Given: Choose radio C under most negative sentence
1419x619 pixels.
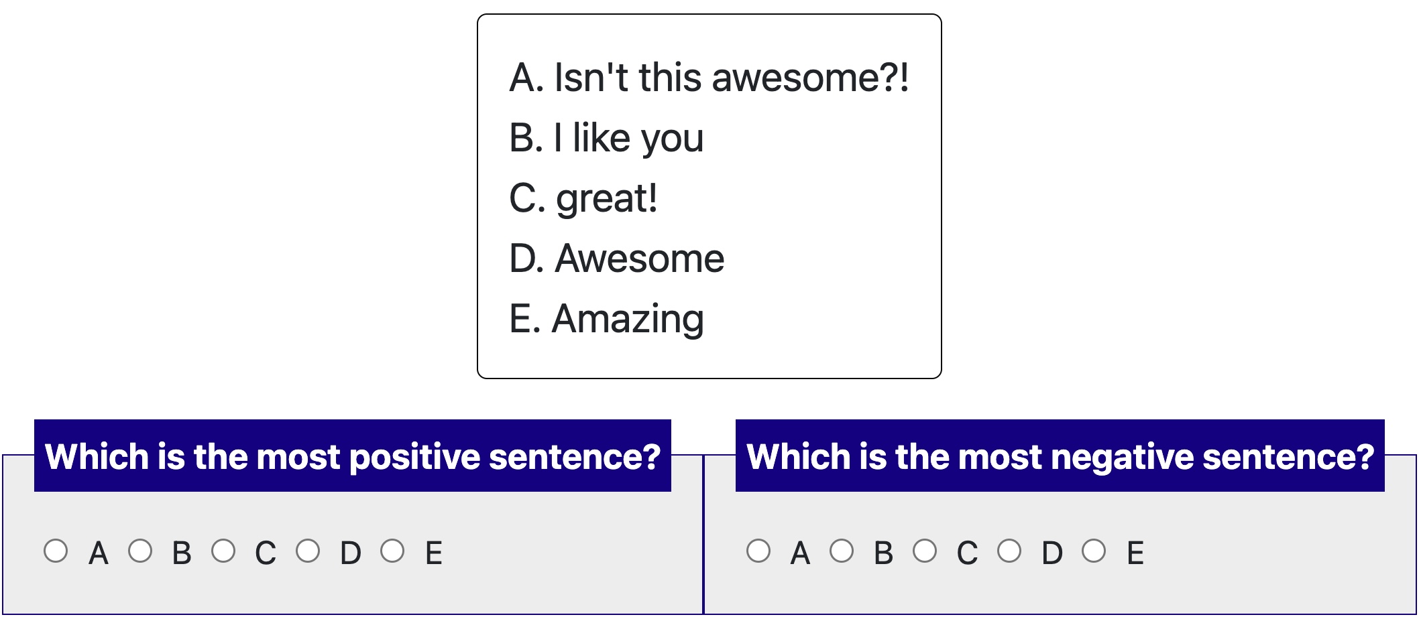Looking at the screenshot, I should [x=925, y=551].
